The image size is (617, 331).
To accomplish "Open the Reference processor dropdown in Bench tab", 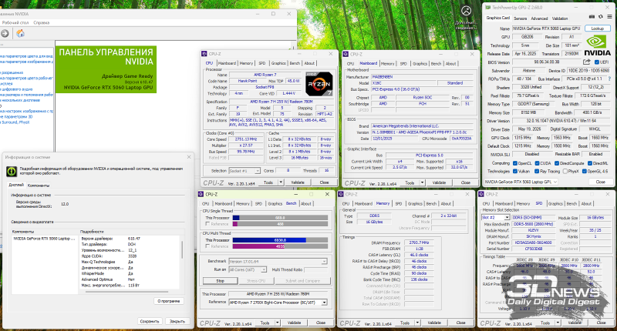I will 324,303.
